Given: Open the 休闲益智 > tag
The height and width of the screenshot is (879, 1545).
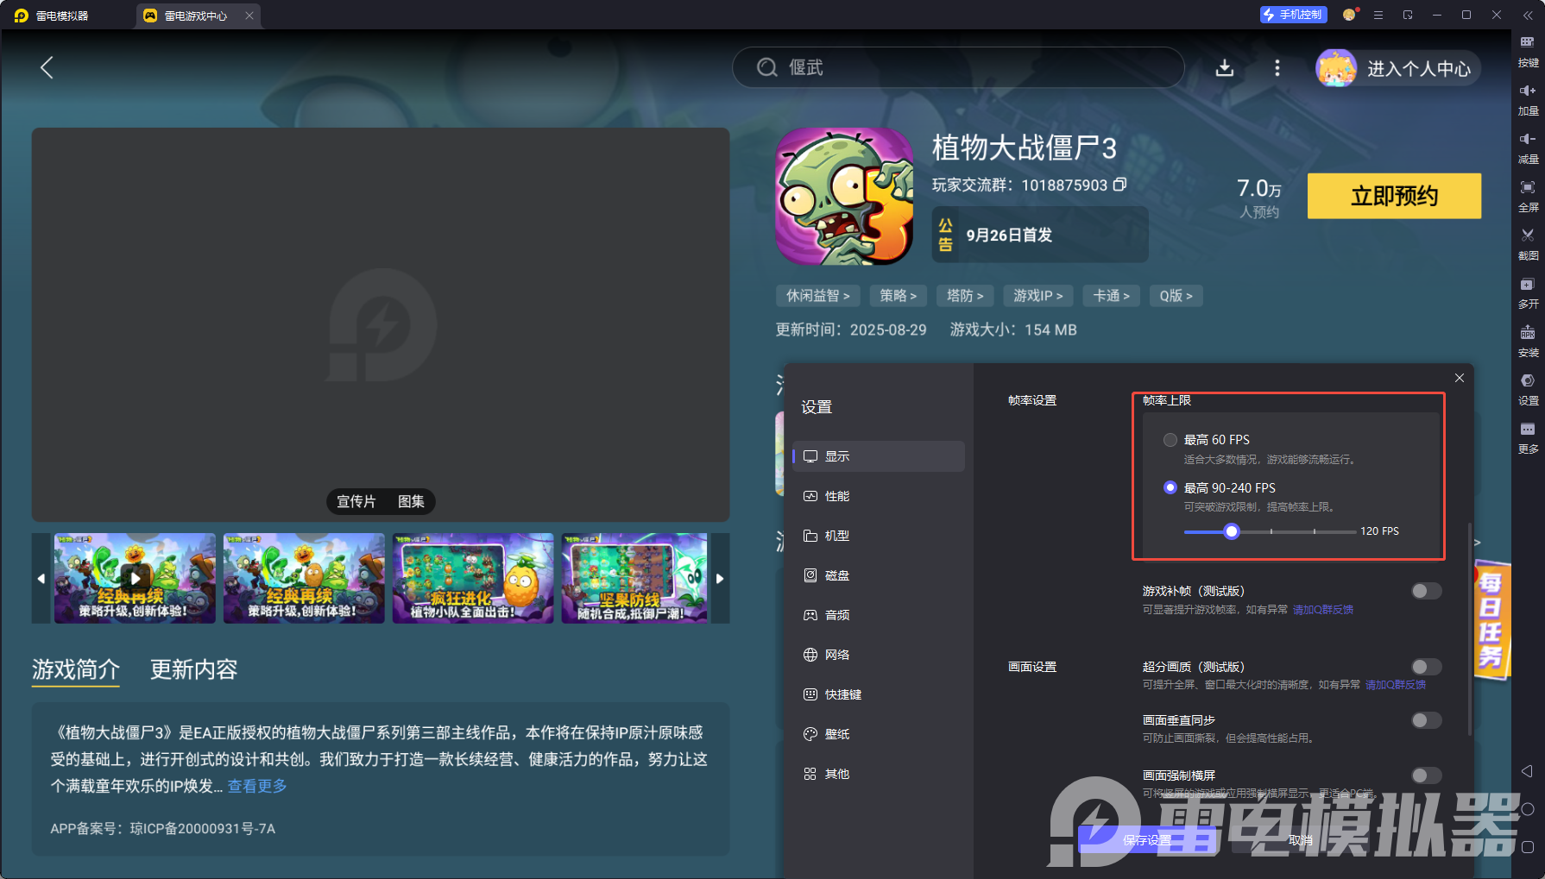Looking at the screenshot, I should click(818, 296).
